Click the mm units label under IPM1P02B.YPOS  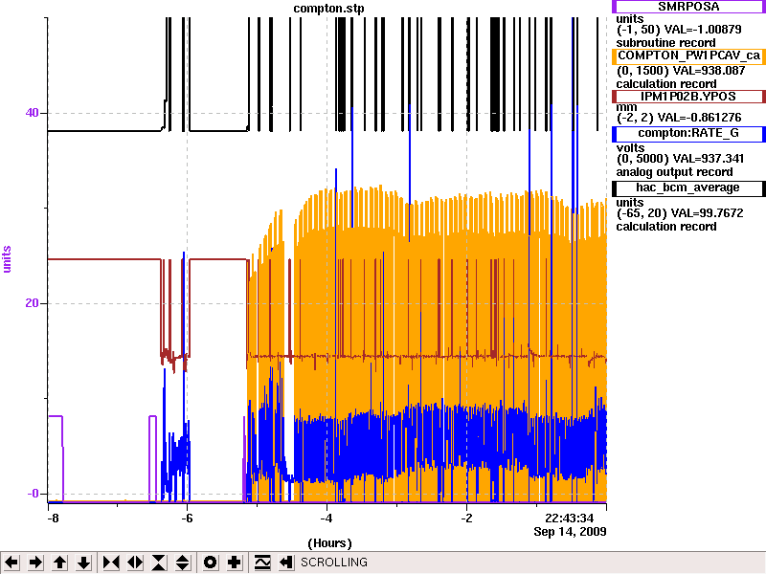pos(627,107)
